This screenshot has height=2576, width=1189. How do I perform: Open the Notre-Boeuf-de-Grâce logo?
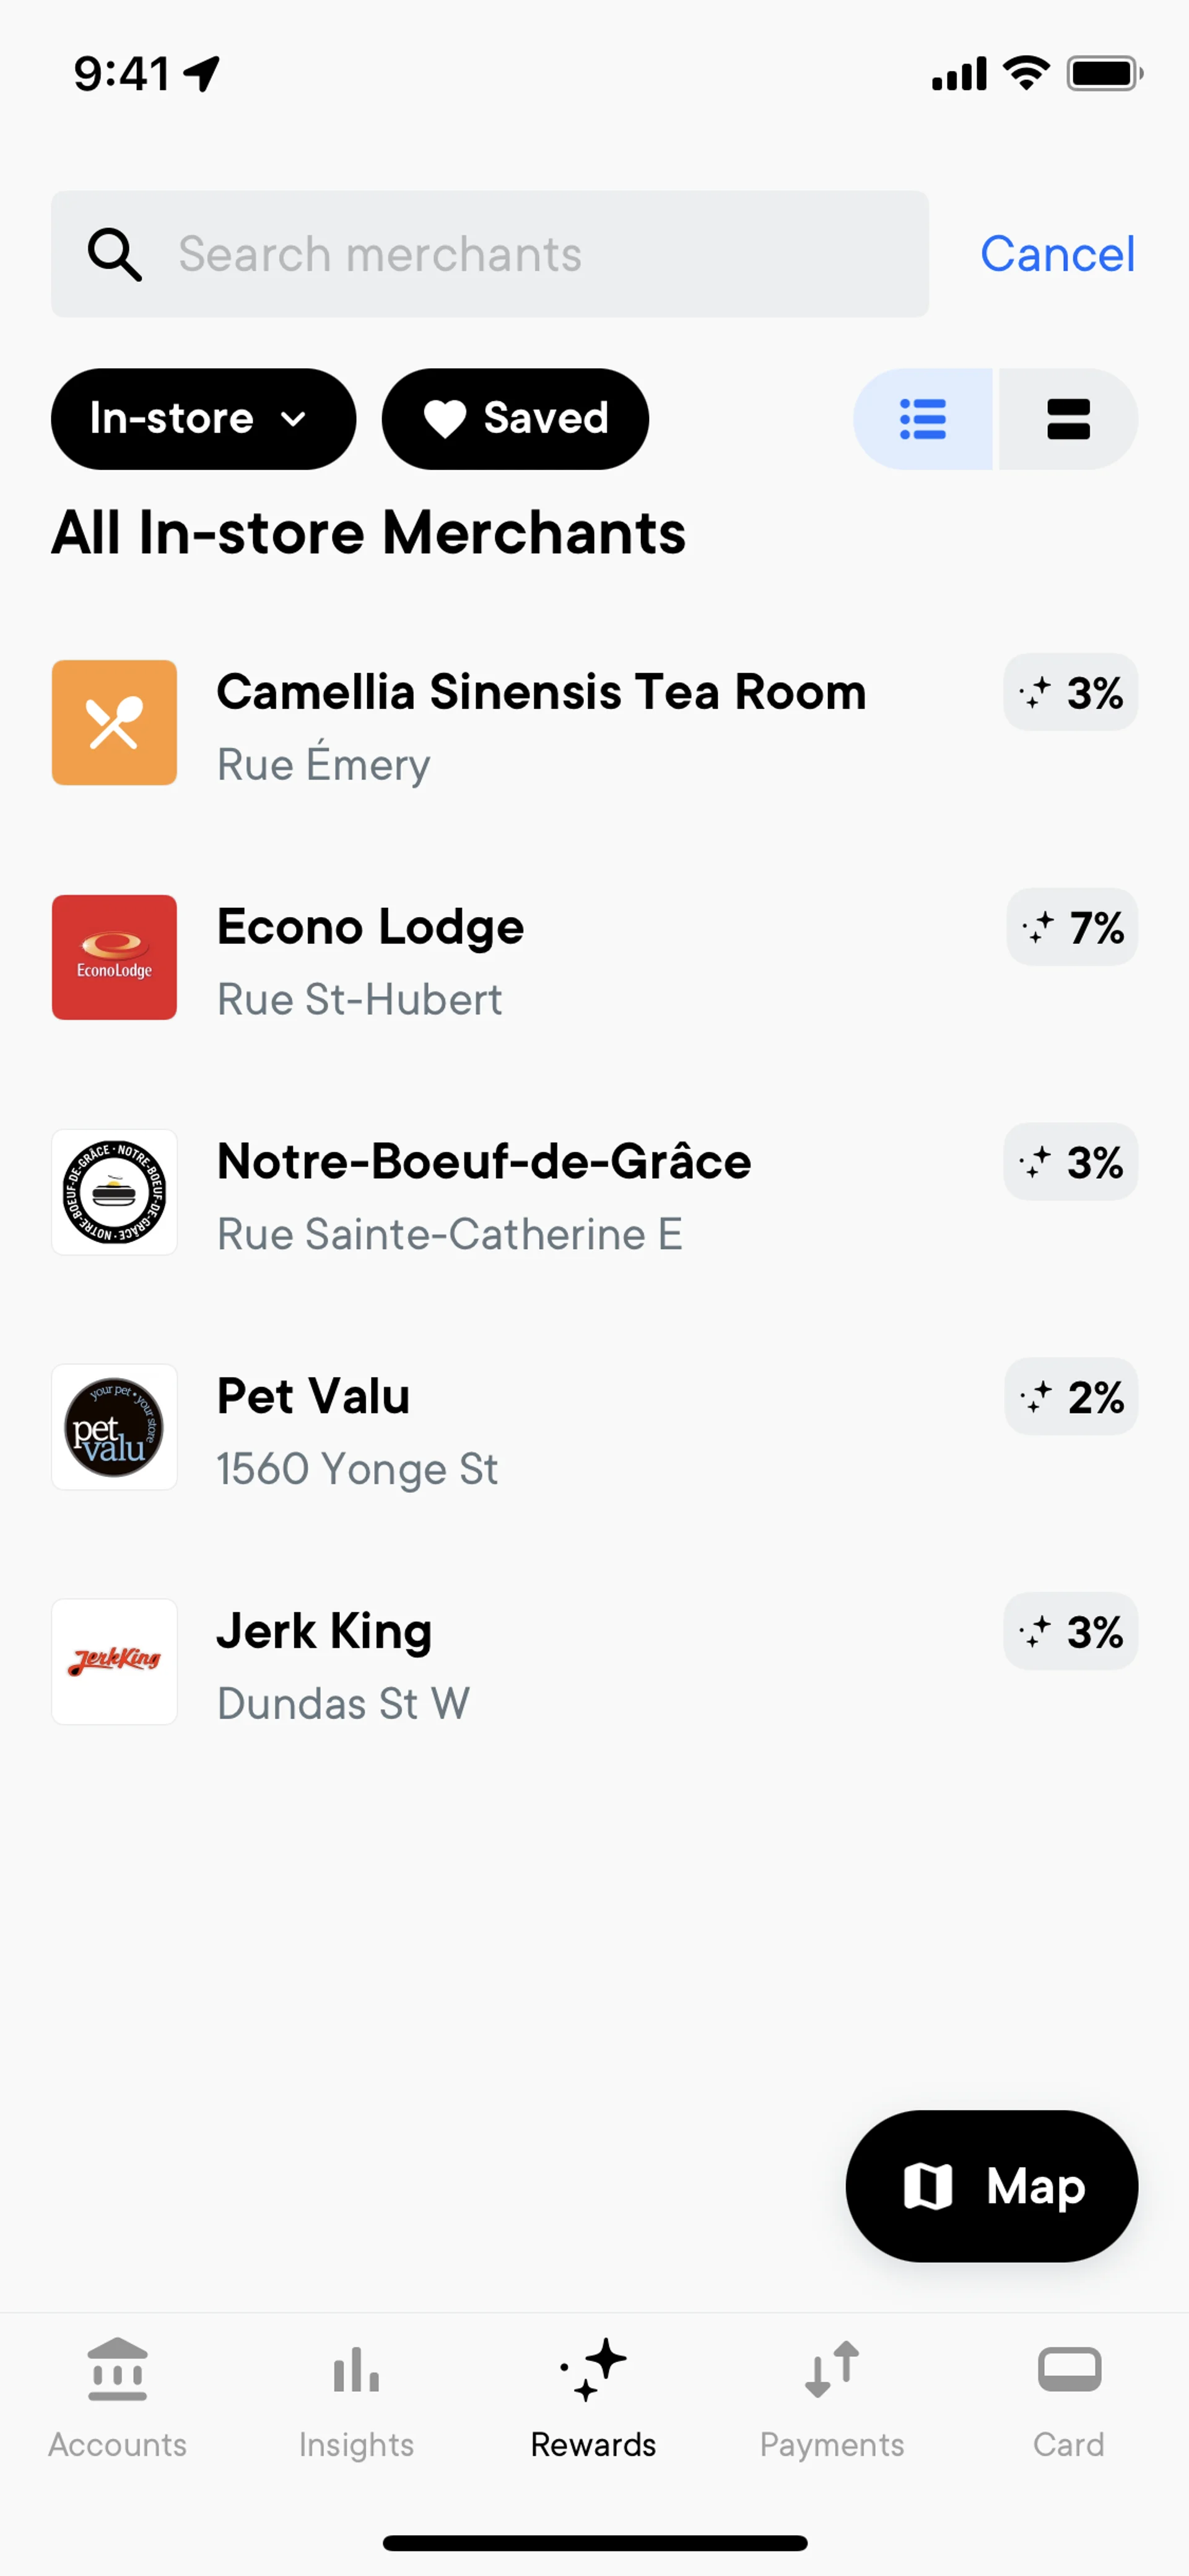coord(115,1192)
